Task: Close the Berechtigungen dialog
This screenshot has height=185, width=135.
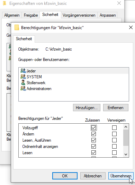Action: (131, 27)
